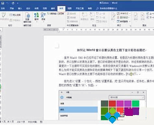The image size is (154, 125).
Task: Click the Tell Me search box with magnifier
Action: [x=107, y=8]
